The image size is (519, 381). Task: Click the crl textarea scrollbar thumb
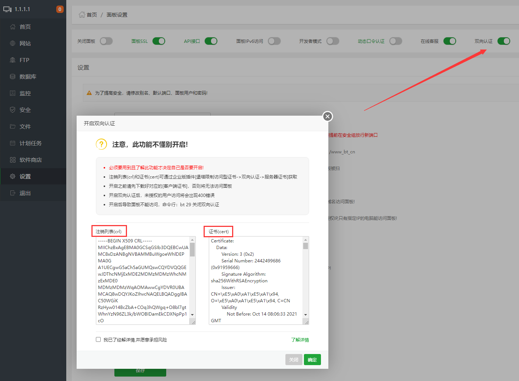coord(192,249)
